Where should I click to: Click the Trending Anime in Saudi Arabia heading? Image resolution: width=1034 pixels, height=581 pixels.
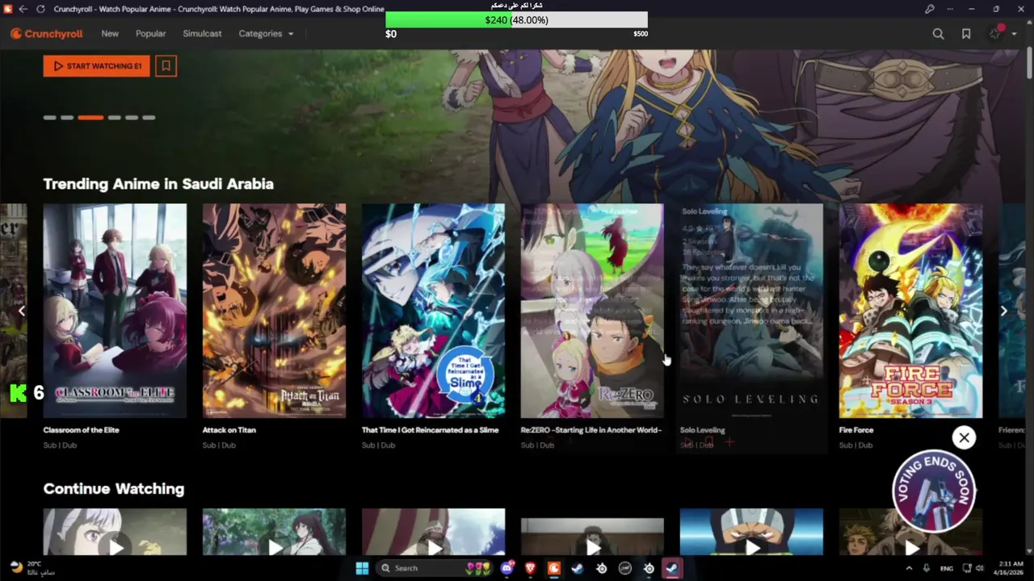click(x=158, y=184)
